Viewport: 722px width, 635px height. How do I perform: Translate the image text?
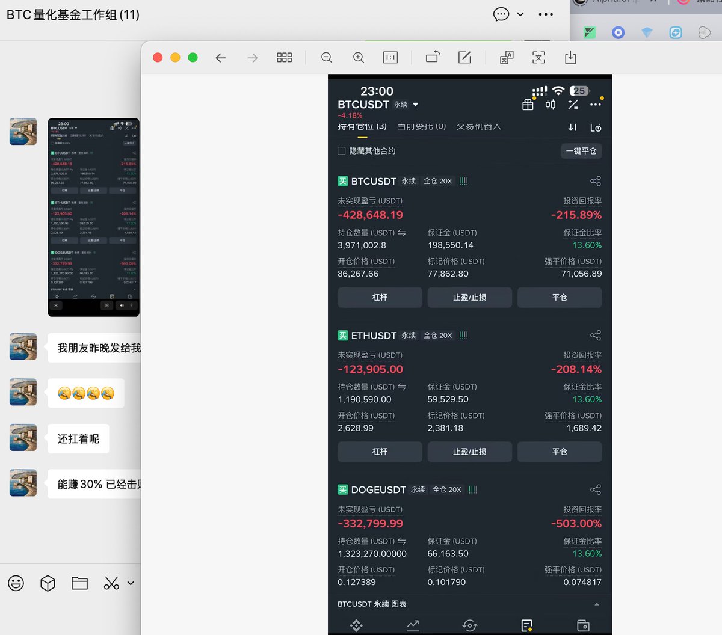pos(507,58)
